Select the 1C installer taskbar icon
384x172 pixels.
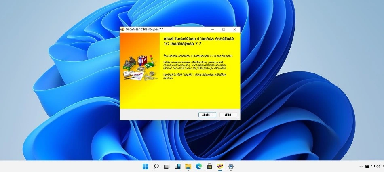220,166
